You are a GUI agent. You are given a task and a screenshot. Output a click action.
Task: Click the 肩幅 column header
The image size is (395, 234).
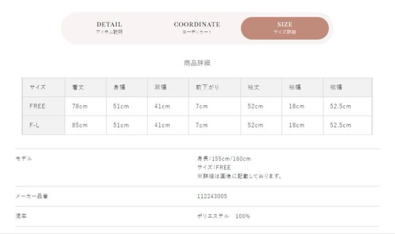[161, 88]
